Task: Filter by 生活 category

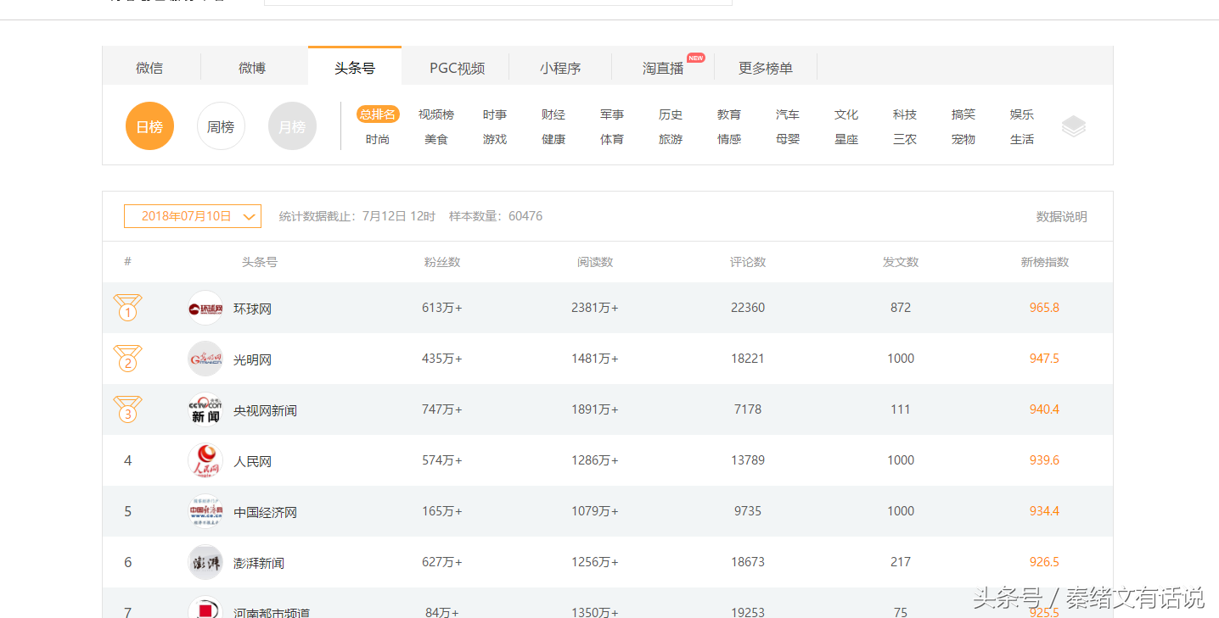Action: (x=1022, y=139)
